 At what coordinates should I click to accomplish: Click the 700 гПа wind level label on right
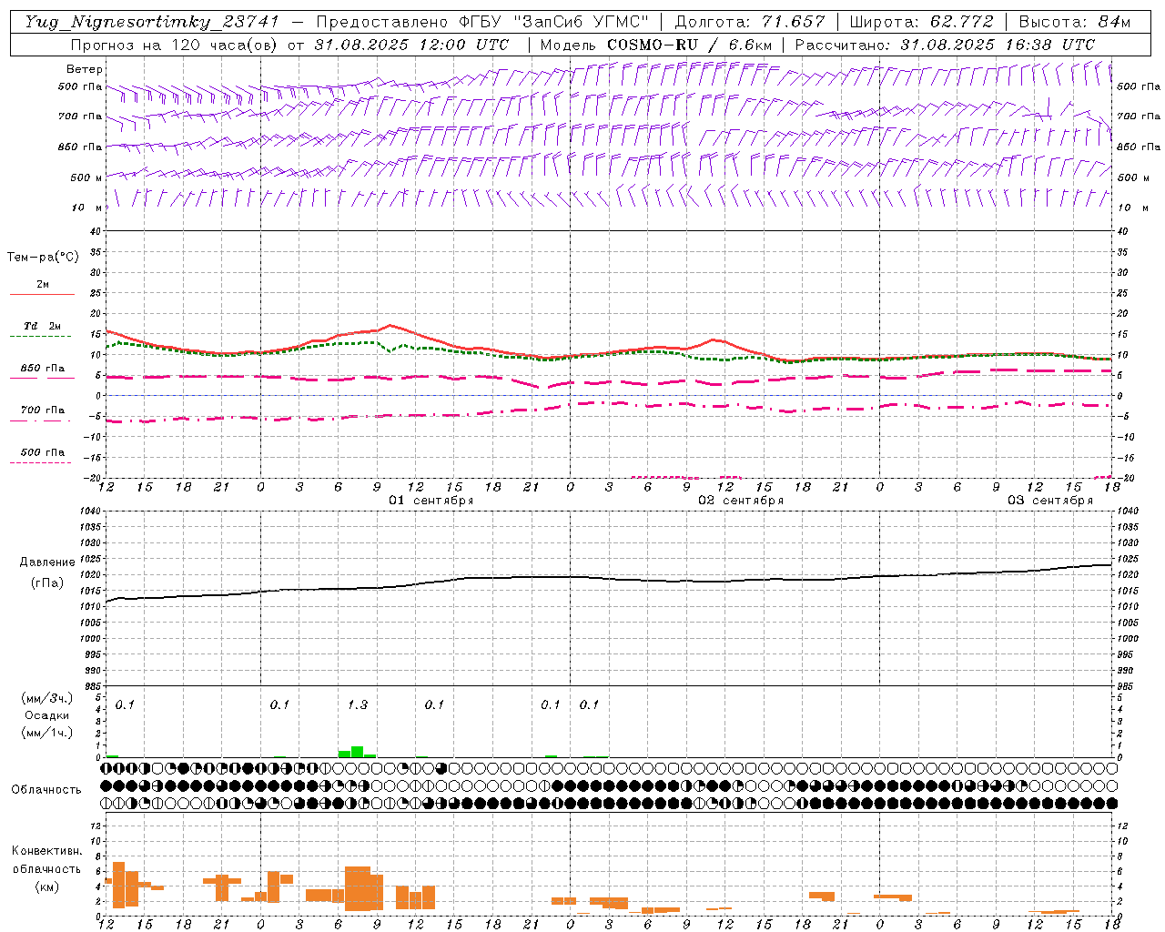click(x=1139, y=116)
